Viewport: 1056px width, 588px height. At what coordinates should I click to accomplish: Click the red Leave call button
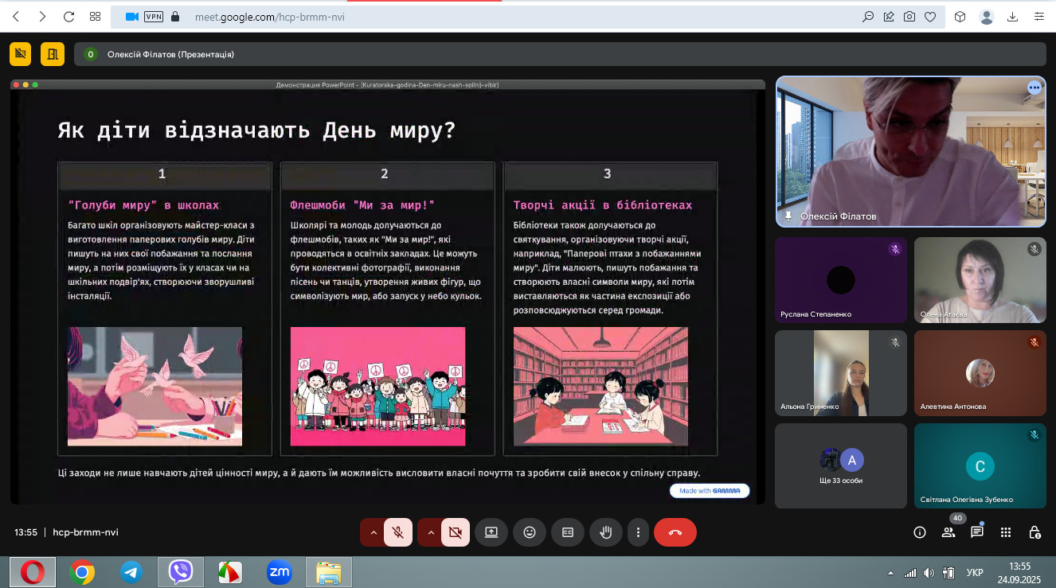pos(675,532)
